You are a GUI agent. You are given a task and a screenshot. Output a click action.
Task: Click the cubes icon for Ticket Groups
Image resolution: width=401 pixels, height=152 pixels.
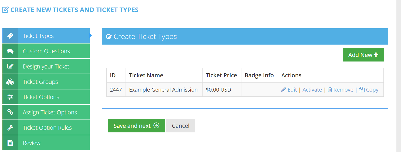(x=10, y=82)
